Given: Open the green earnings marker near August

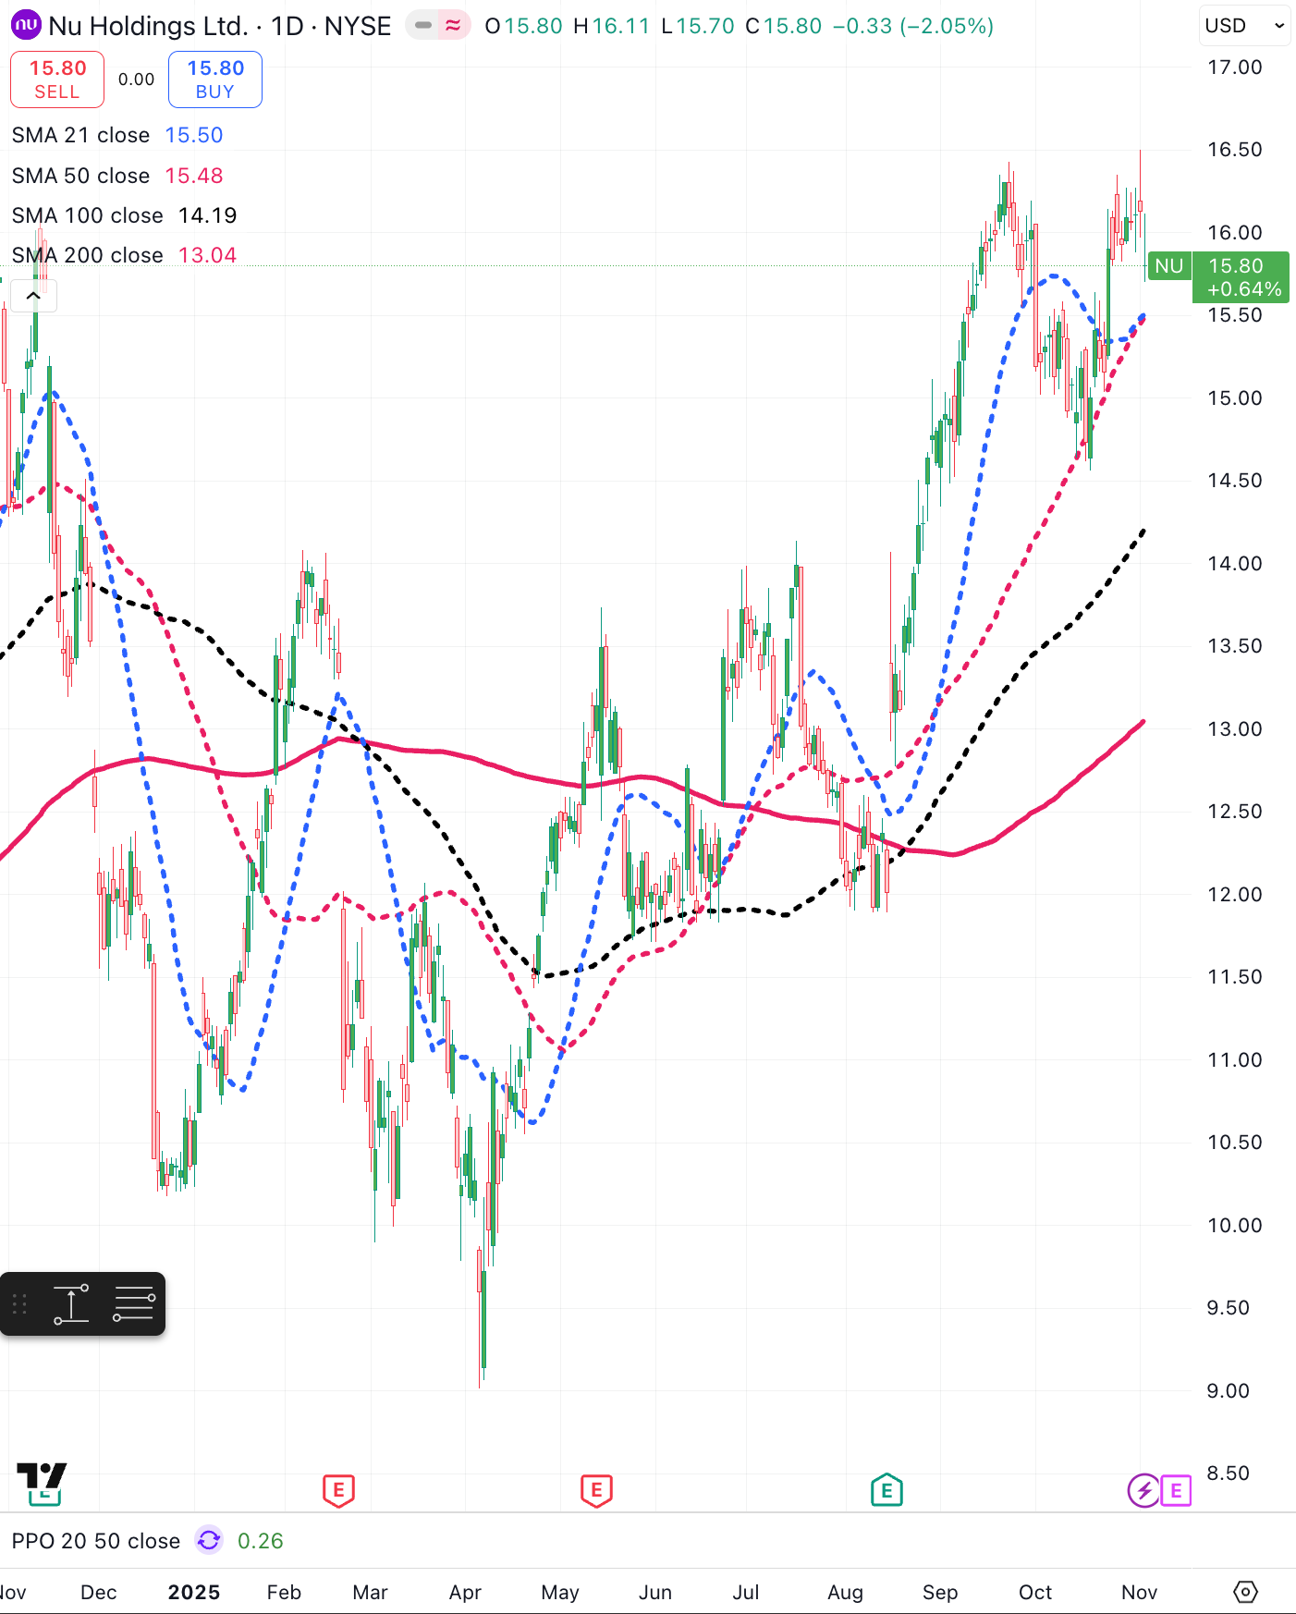Looking at the screenshot, I should (x=886, y=1490).
